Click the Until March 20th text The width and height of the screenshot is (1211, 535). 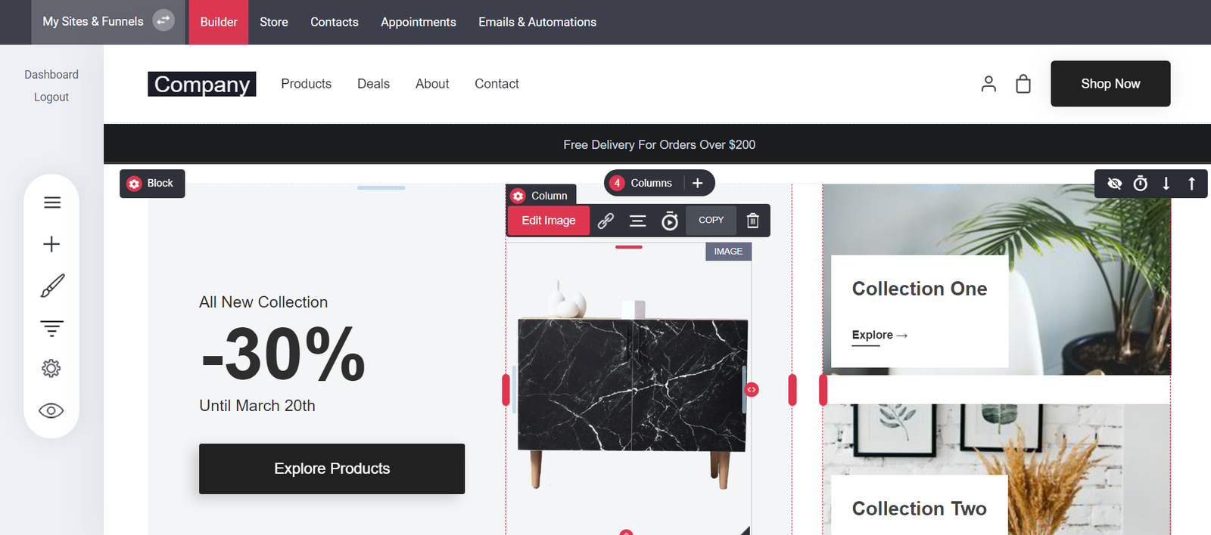click(x=257, y=406)
